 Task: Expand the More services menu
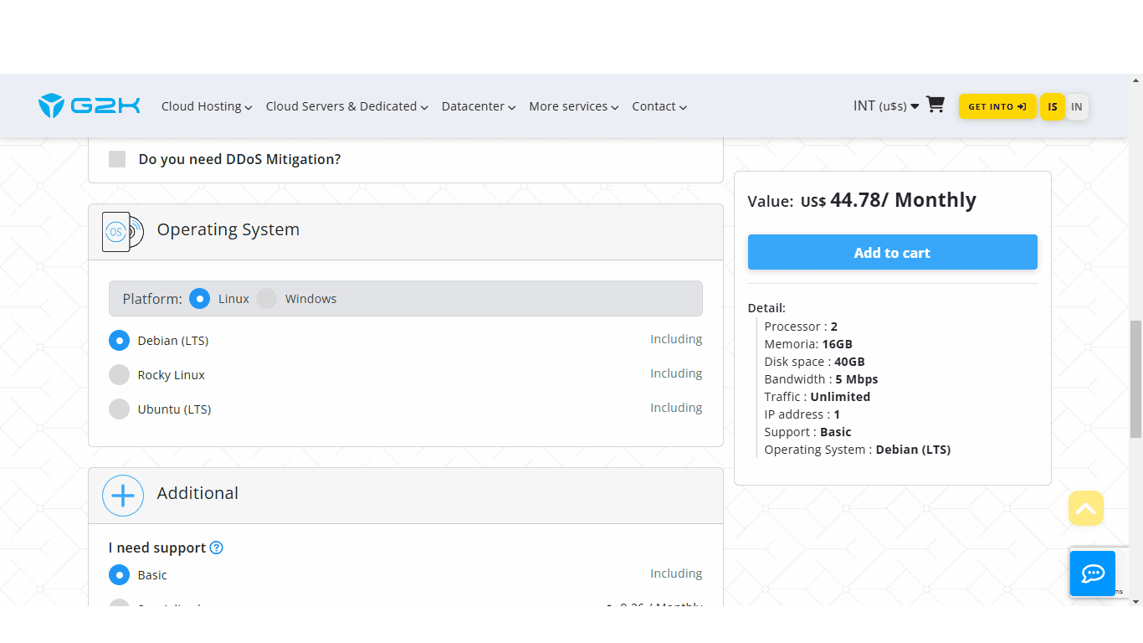pyautogui.click(x=574, y=106)
